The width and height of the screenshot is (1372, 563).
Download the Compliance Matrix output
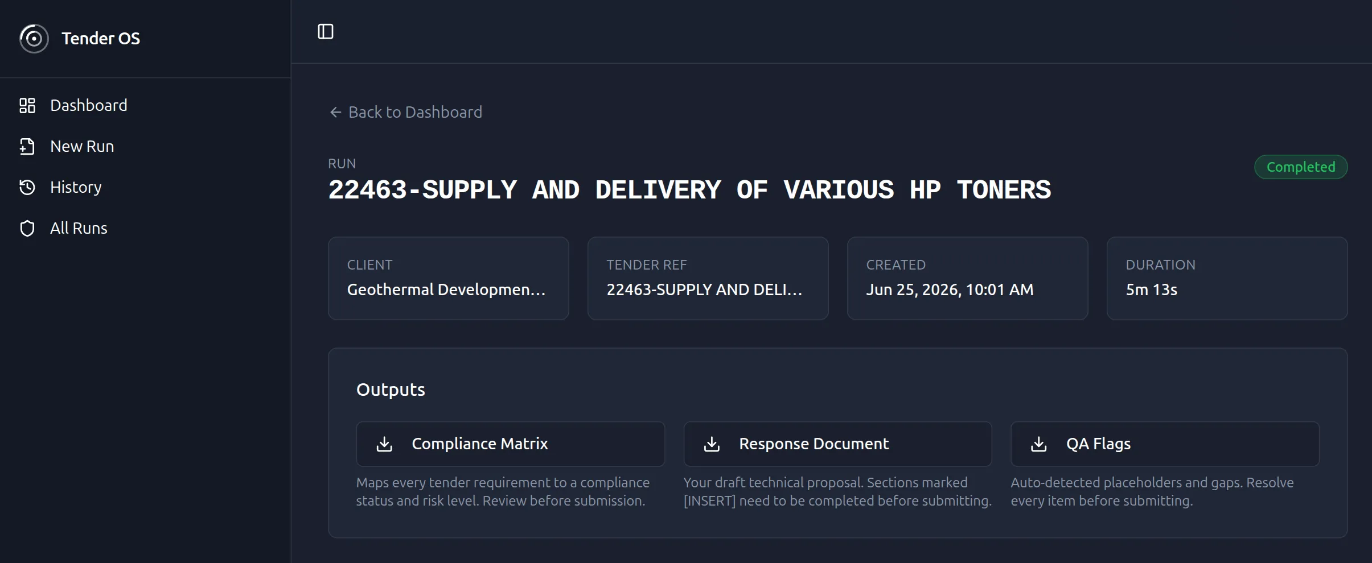click(x=511, y=444)
